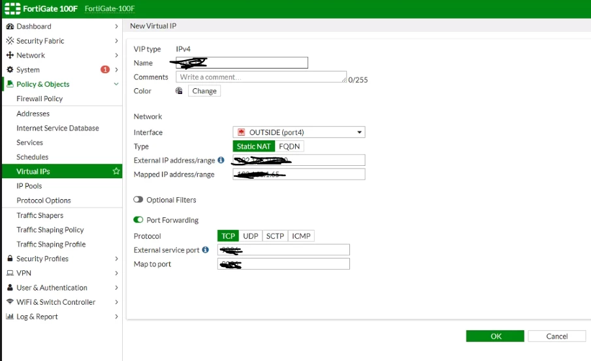This screenshot has width=591, height=361.
Task: Expand the VPN menu chevron
Action: [116, 273]
